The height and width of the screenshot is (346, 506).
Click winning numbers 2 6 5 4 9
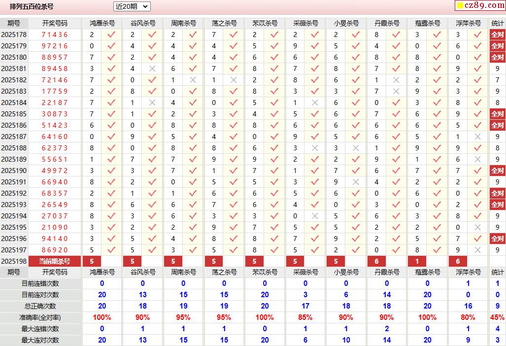pyautogui.click(x=55, y=205)
